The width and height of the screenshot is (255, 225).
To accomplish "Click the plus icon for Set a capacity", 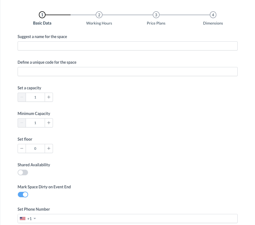I will click(x=49, y=97).
